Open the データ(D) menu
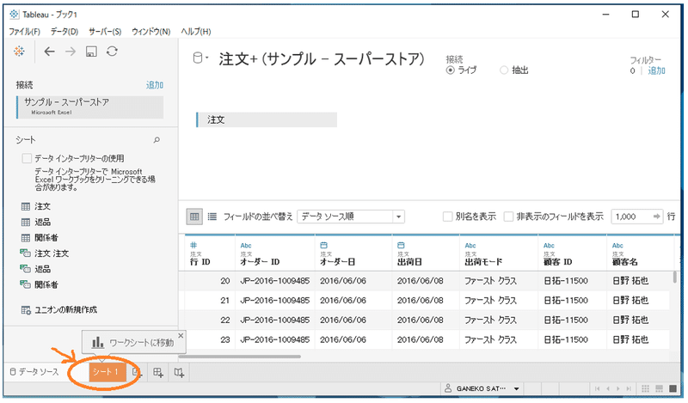The width and height of the screenshot is (688, 403). click(x=64, y=32)
